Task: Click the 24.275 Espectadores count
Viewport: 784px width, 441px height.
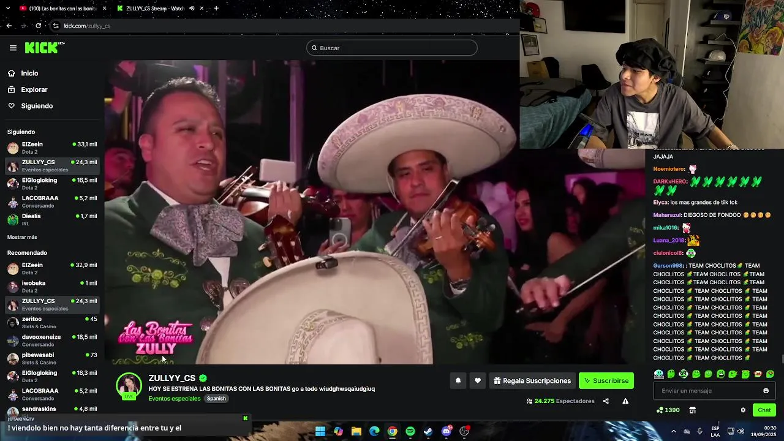Action: coord(560,401)
